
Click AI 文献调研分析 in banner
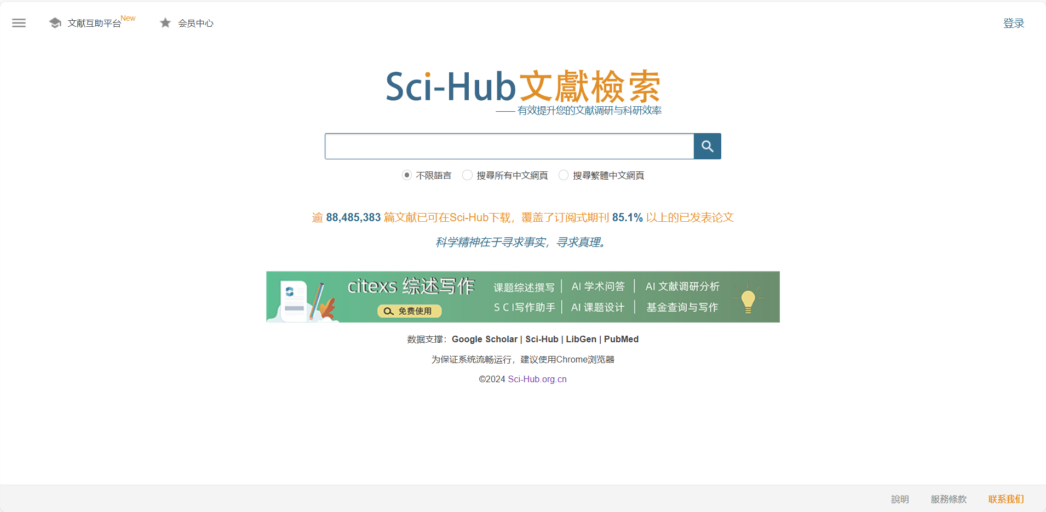tap(682, 286)
